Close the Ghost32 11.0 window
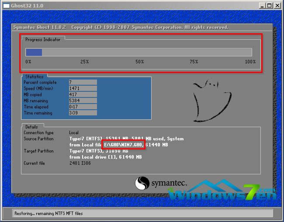This screenshot has height=222, width=284. click(x=277, y=5)
